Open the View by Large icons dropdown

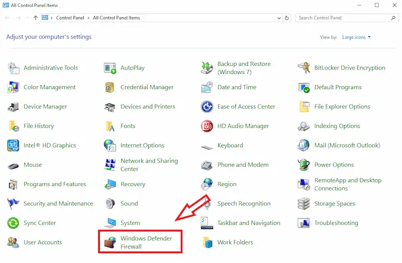357,37
